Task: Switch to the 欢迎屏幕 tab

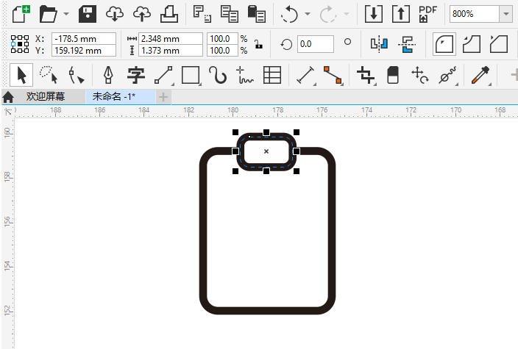Action: tap(45, 96)
